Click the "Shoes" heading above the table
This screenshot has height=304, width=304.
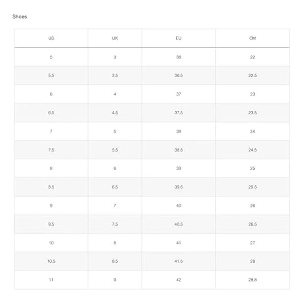pos(20,17)
